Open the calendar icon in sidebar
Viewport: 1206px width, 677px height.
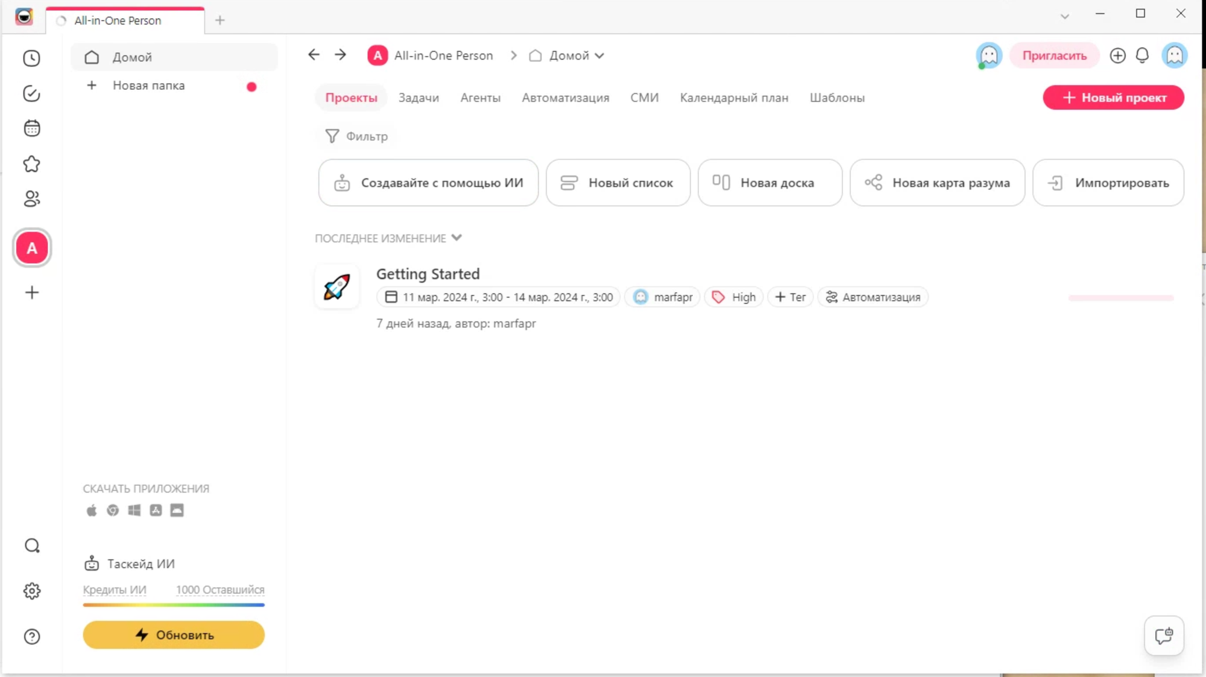(x=31, y=128)
